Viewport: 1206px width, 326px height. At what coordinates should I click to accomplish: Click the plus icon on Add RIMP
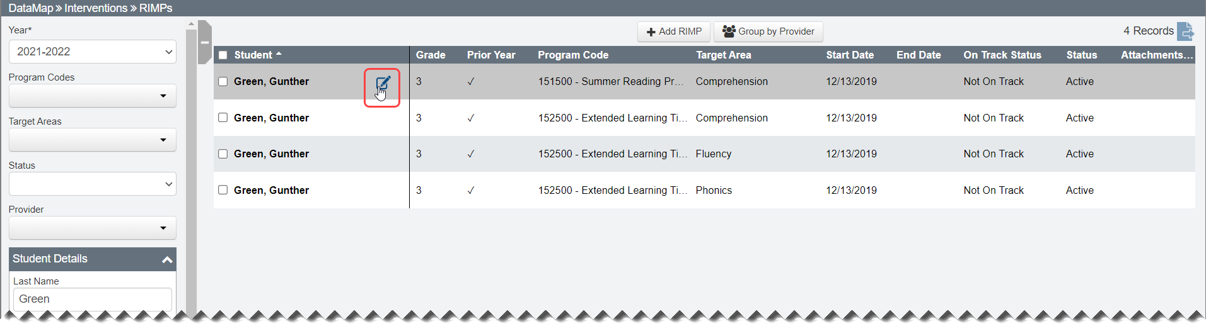click(x=651, y=32)
